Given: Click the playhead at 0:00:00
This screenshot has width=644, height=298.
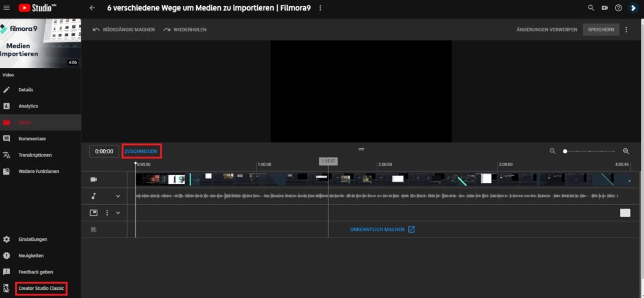Looking at the screenshot, I should point(136,163).
